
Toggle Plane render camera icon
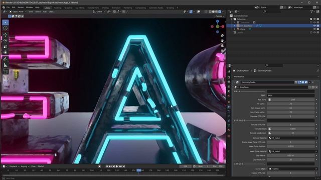(317, 29)
